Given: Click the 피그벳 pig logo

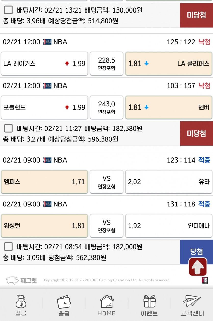Looking at the screenshot, I should point(22,280).
